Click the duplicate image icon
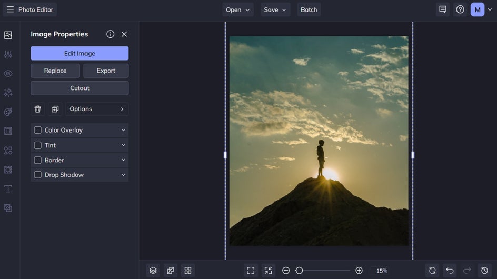This screenshot has height=279, width=497. [55, 109]
